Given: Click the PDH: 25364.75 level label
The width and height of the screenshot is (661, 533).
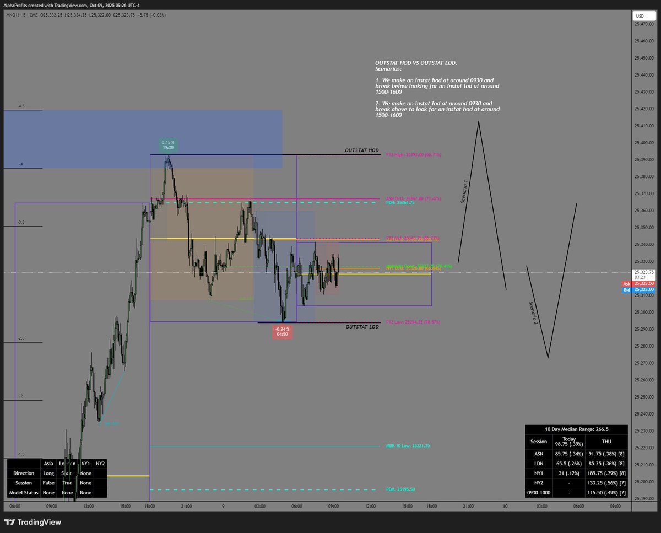Looking at the screenshot, I should pos(400,203).
